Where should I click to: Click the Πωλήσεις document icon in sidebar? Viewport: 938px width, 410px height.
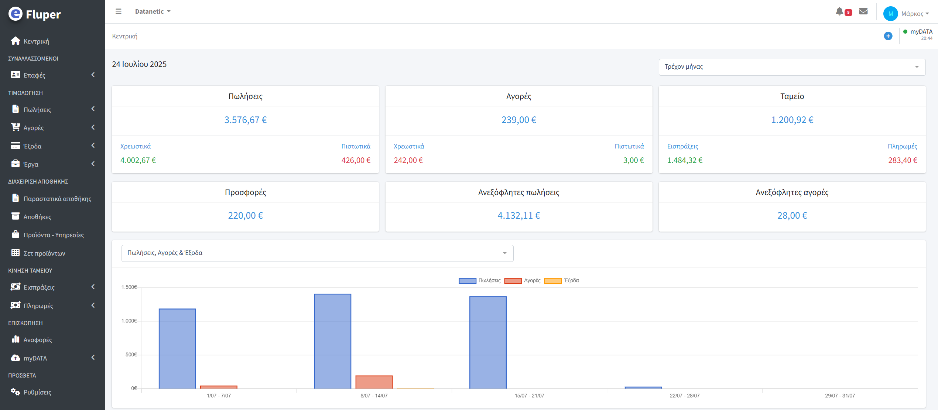[x=16, y=109]
